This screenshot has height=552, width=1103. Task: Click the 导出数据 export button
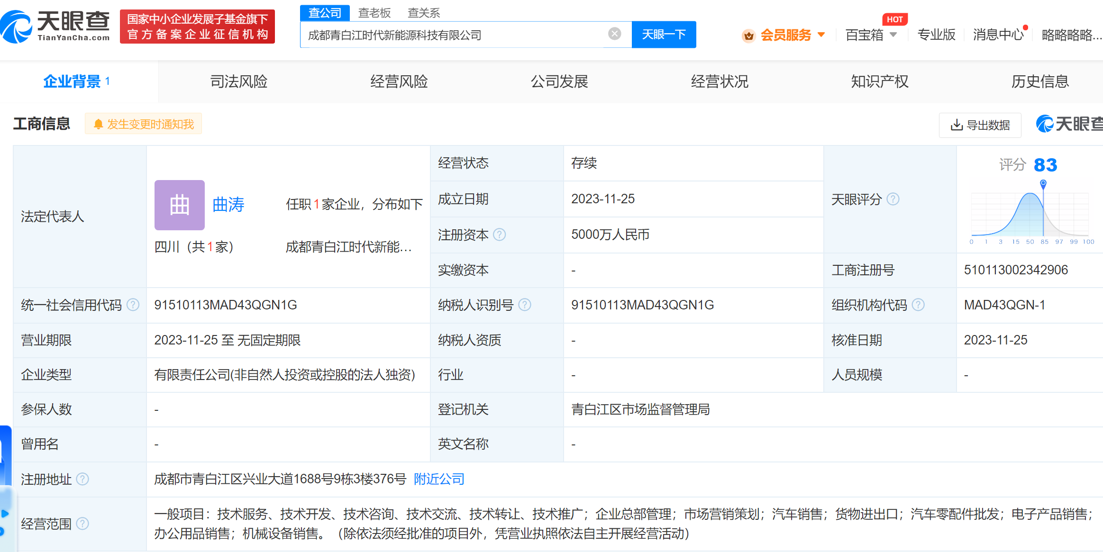(x=980, y=125)
